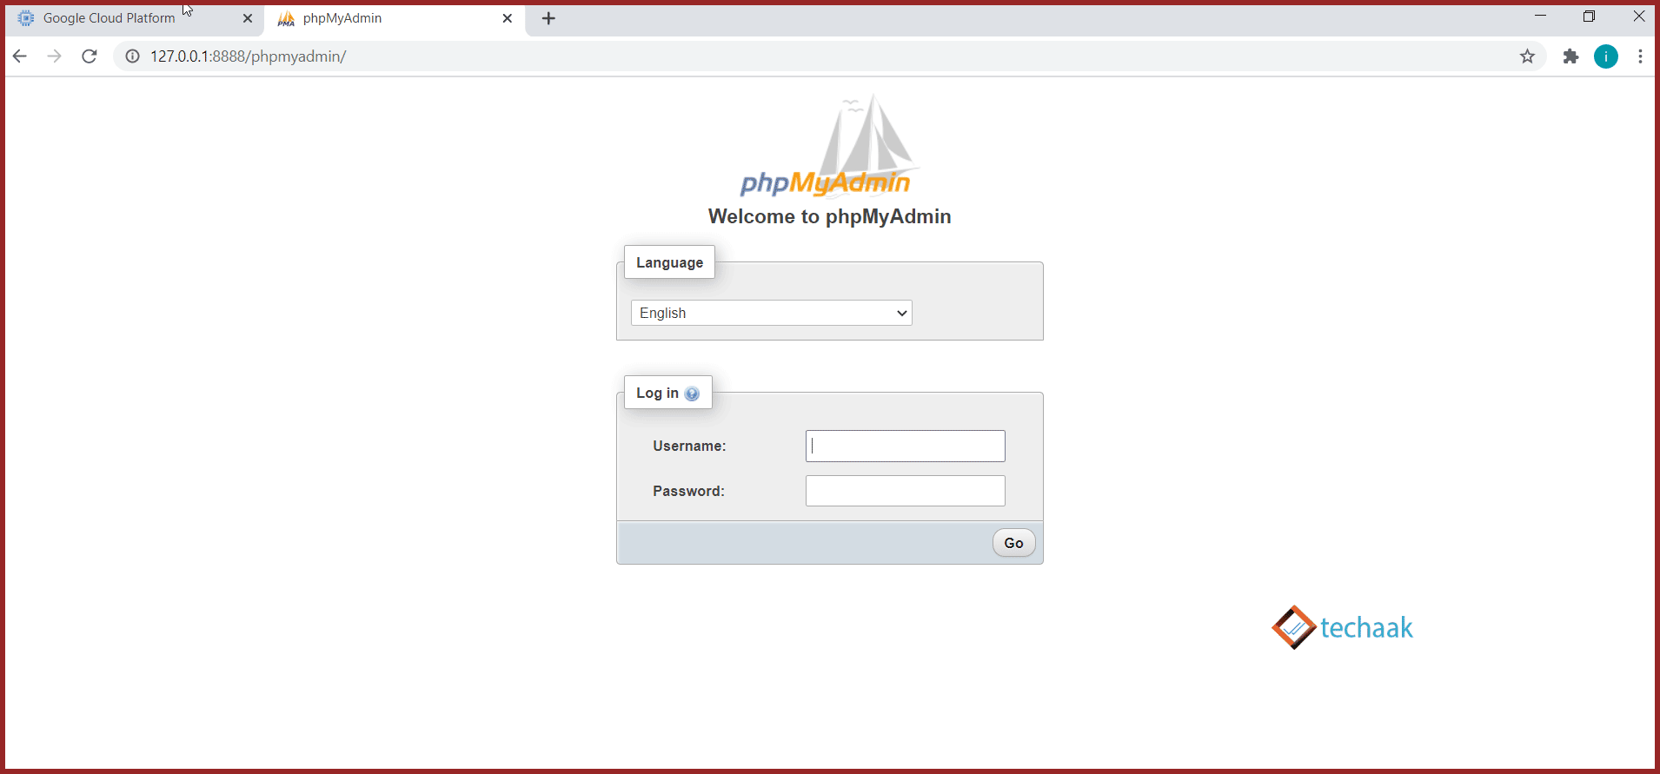Click the Password: label
Screen dimensions: 1660x774
688,491
